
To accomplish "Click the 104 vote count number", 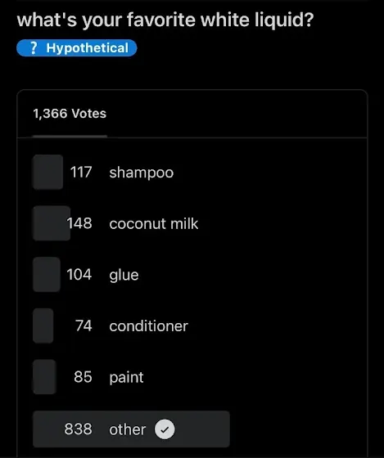I will coord(79,275).
